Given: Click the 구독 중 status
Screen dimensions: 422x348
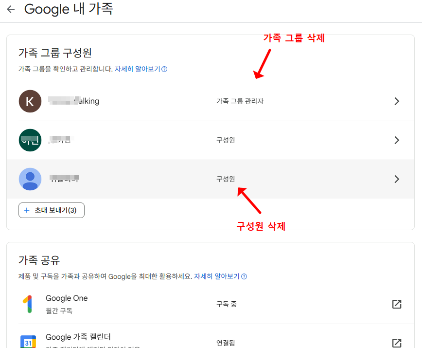Looking at the screenshot, I should click(227, 304).
